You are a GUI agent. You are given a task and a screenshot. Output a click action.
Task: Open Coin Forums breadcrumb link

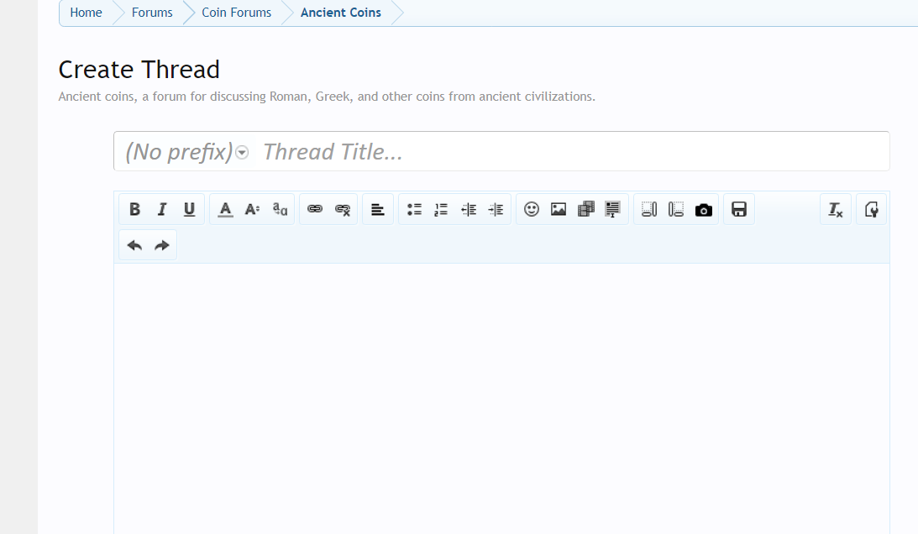click(x=237, y=13)
